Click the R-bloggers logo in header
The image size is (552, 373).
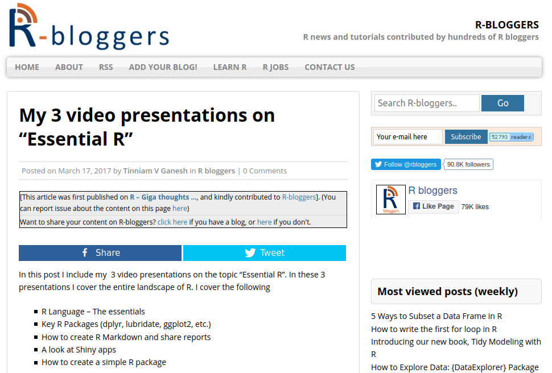point(89,26)
